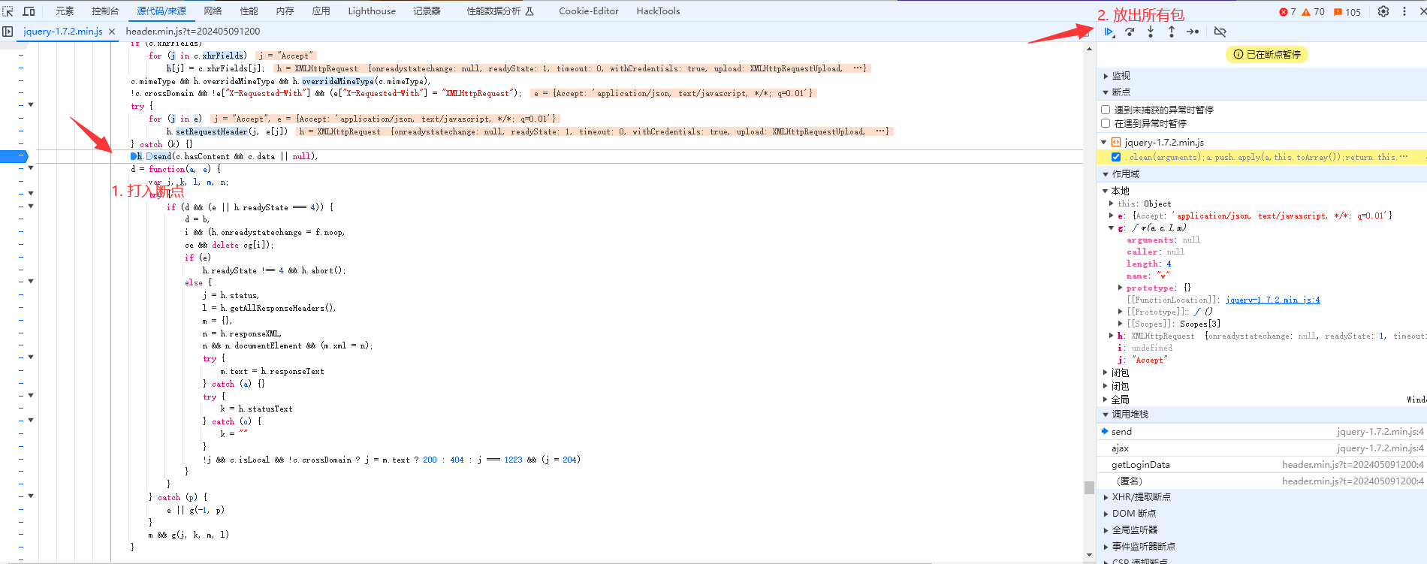Open jquery-1.7.2.min.js:4 function location link
The image size is (1427, 564).
pyautogui.click(x=1272, y=300)
